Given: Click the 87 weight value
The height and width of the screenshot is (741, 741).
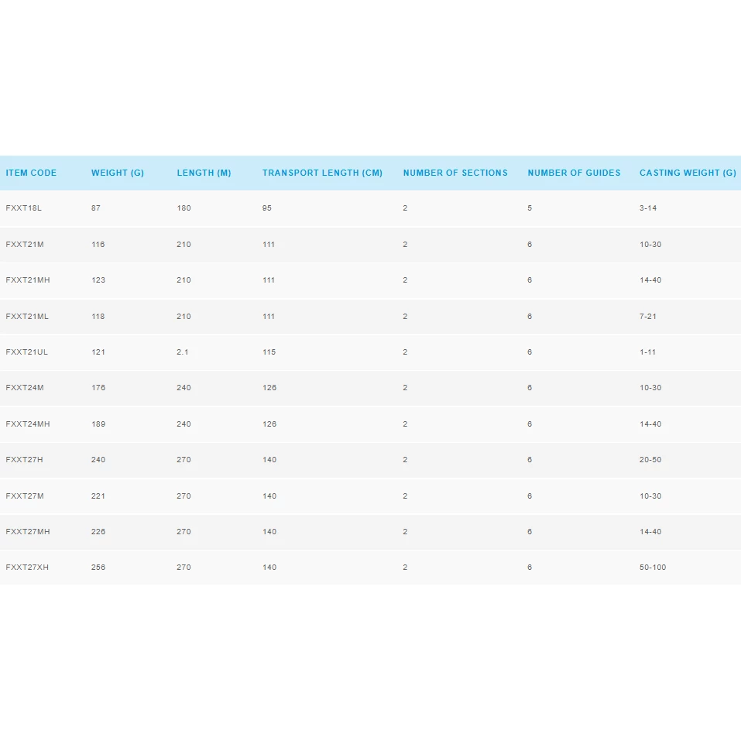Looking at the screenshot, I should pyautogui.click(x=96, y=208).
